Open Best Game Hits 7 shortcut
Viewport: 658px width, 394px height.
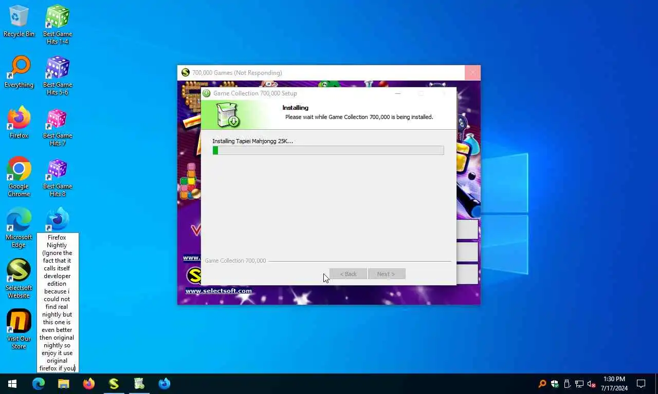click(x=58, y=126)
